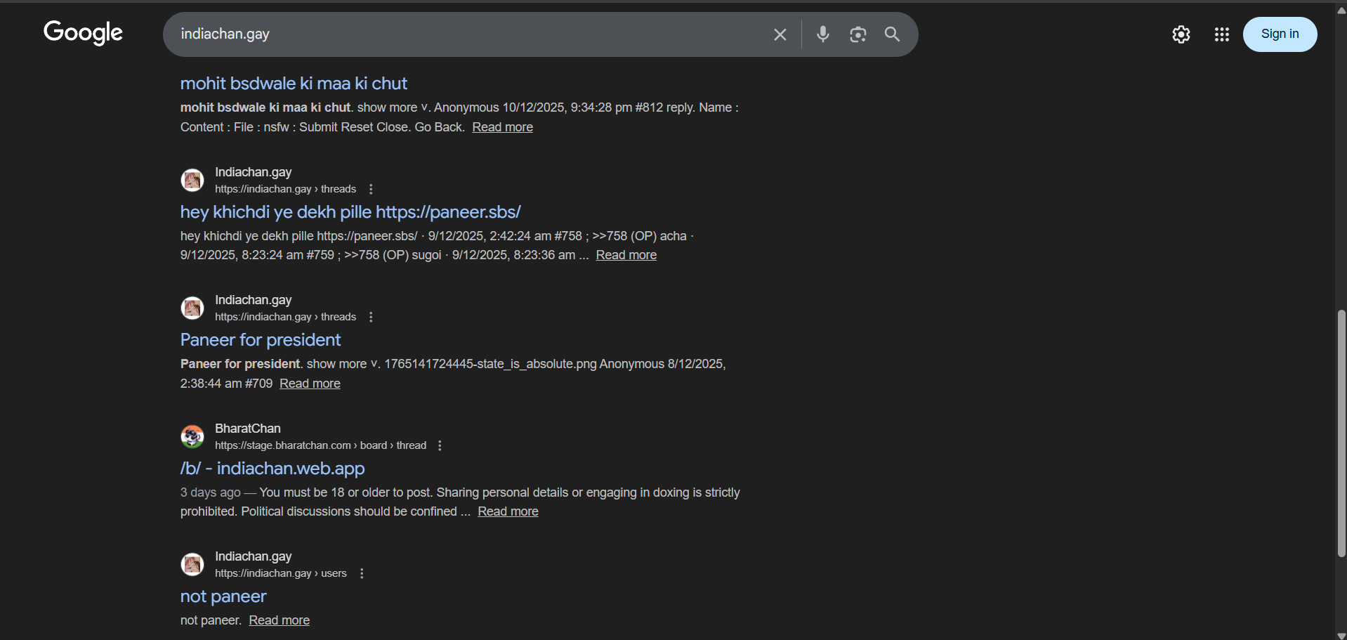
Task: Open options menu for not paneer result
Action: (x=362, y=573)
